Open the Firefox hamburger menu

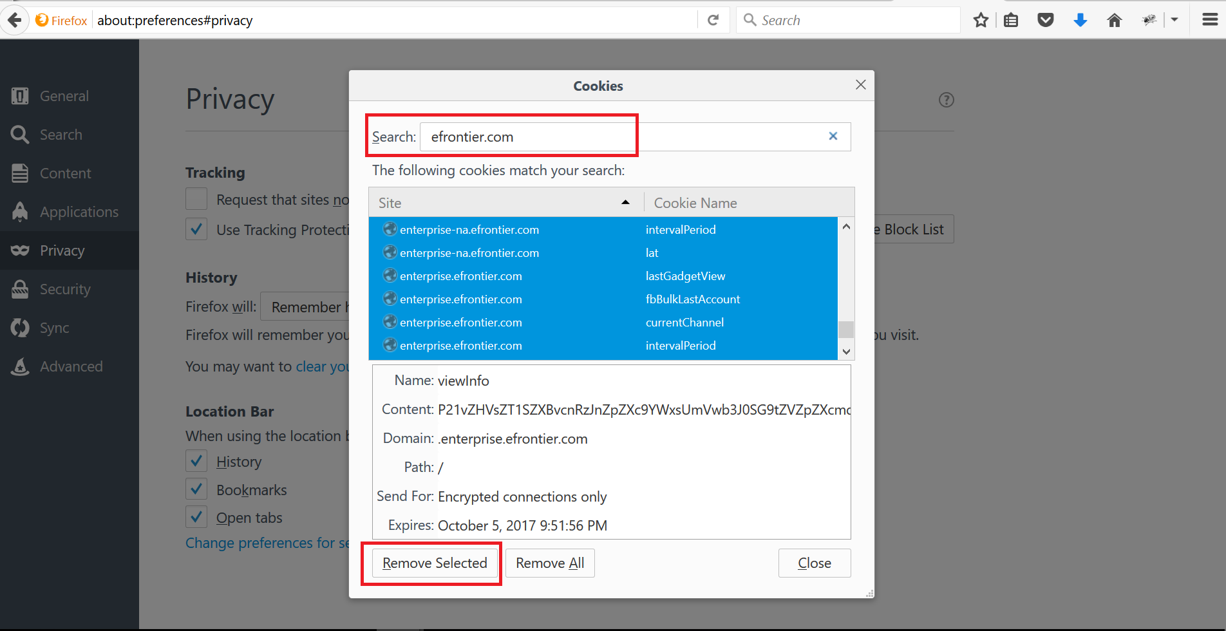pos(1210,20)
